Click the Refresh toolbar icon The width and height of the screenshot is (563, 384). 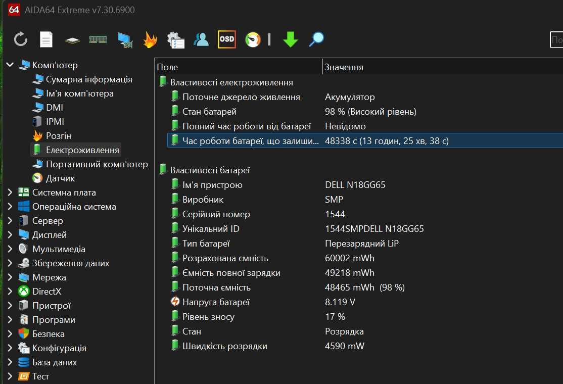(20, 39)
